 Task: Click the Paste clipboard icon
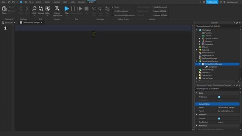4,9
